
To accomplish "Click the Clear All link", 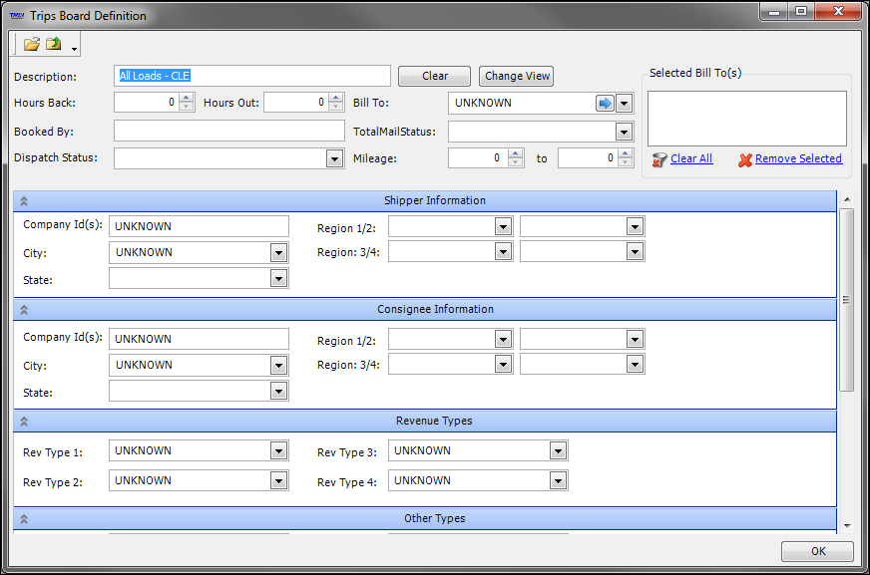I will pos(691,158).
